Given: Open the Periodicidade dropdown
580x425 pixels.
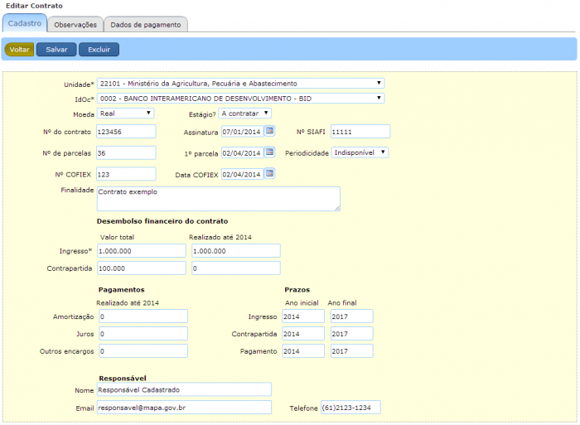Looking at the screenshot, I should click(x=360, y=152).
